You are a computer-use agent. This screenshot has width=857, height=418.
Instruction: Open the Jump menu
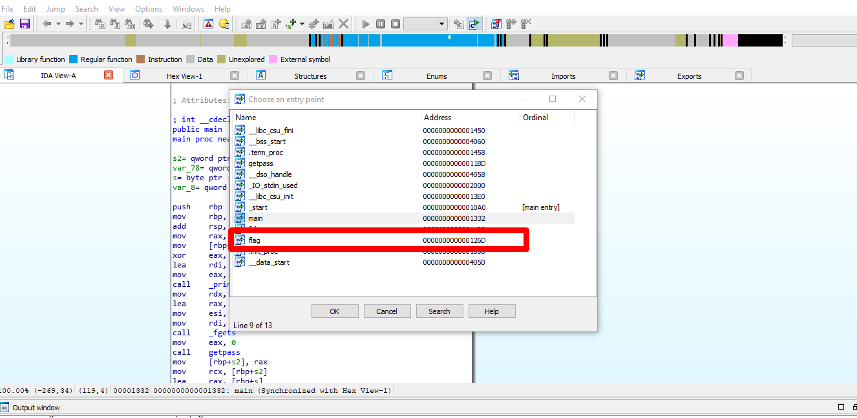[x=56, y=9]
